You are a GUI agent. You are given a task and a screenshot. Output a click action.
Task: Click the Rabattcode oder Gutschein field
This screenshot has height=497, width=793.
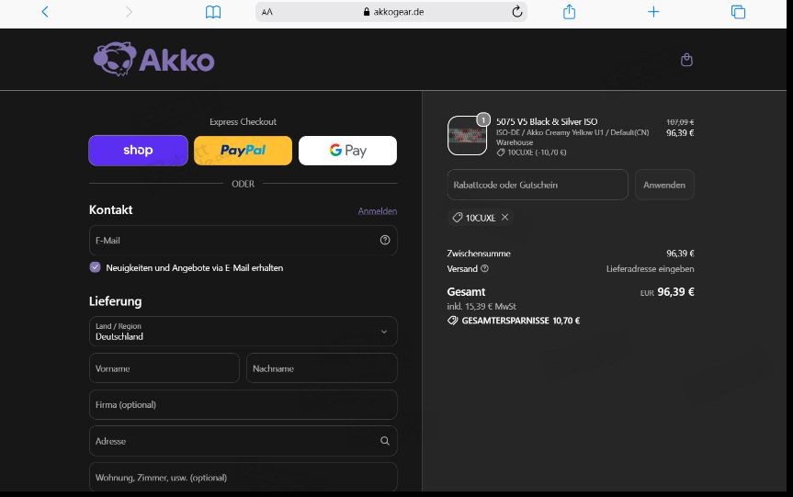click(538, 185)
